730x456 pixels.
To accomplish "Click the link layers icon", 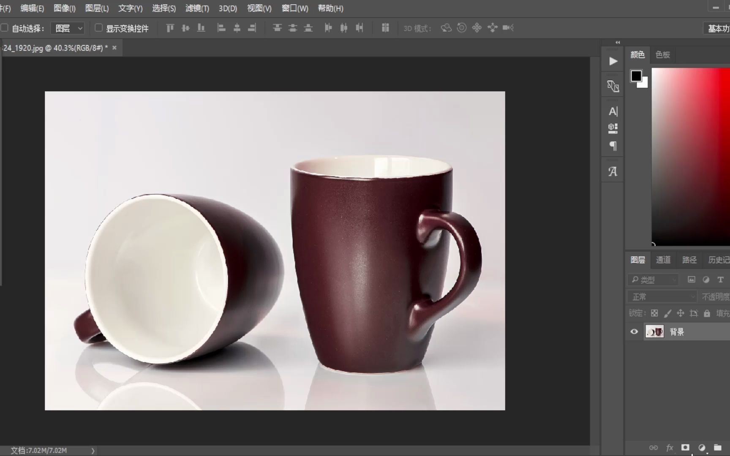I will (654, 448).
